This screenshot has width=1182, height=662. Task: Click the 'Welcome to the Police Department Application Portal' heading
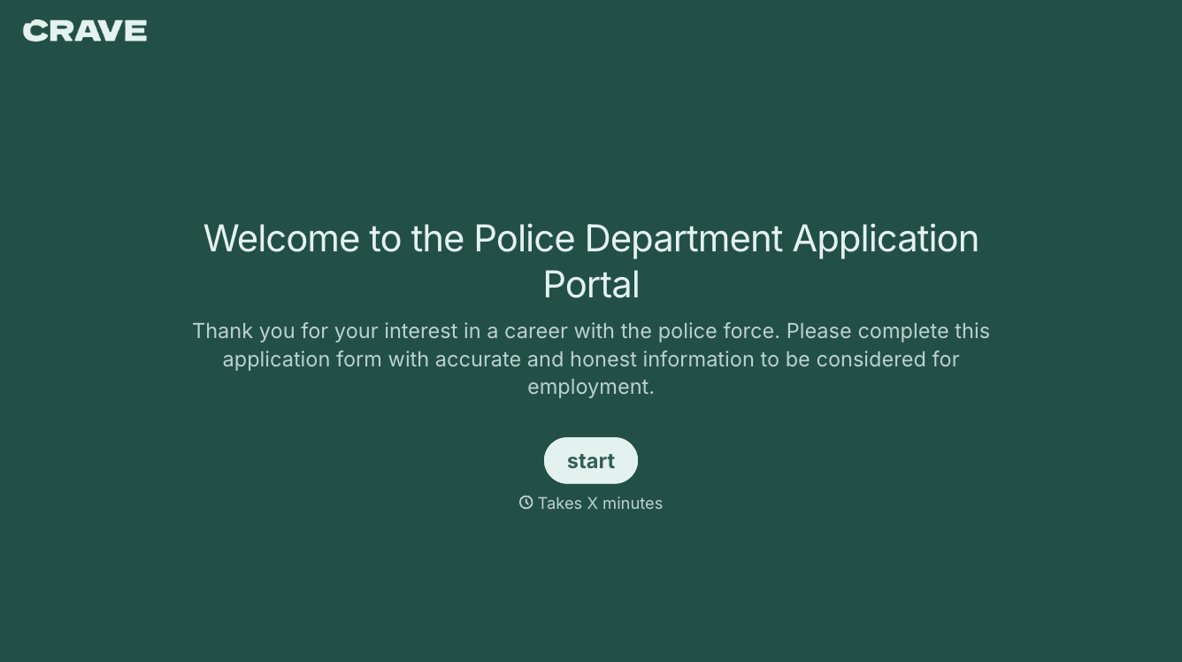[591, 261]
